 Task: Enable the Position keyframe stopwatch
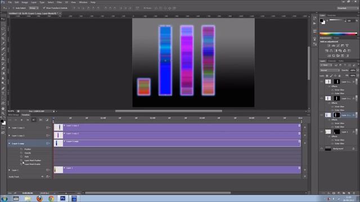pyautogui.click(x=21, y=149)
